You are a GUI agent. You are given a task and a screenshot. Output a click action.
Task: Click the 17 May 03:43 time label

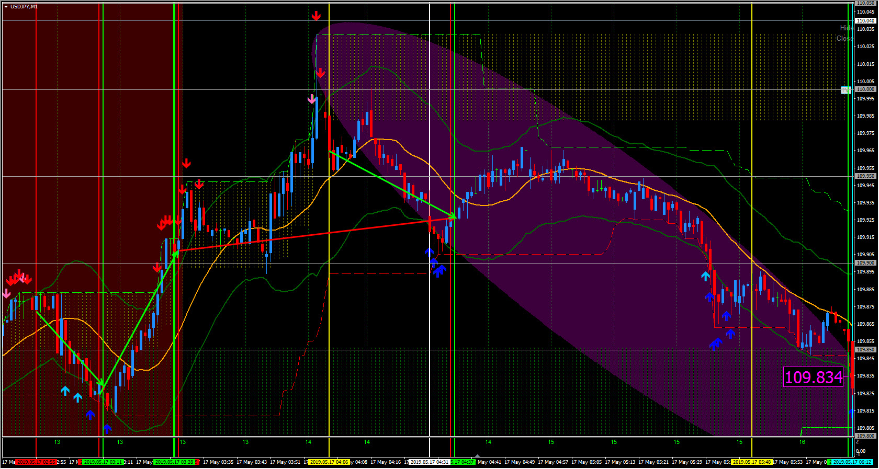252,462
